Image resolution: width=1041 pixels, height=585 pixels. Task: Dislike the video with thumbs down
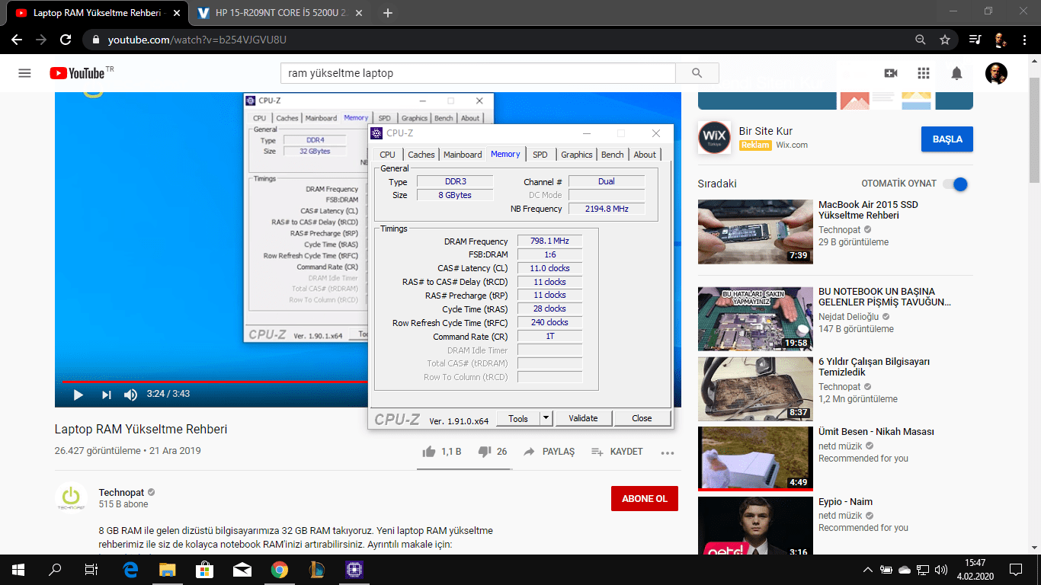click(492, 452)
